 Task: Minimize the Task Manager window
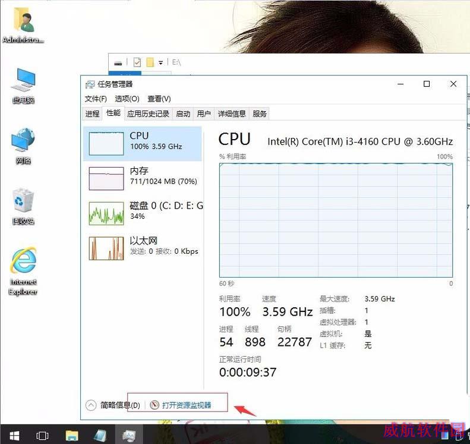pyautogui.click(x=400, y=84)
